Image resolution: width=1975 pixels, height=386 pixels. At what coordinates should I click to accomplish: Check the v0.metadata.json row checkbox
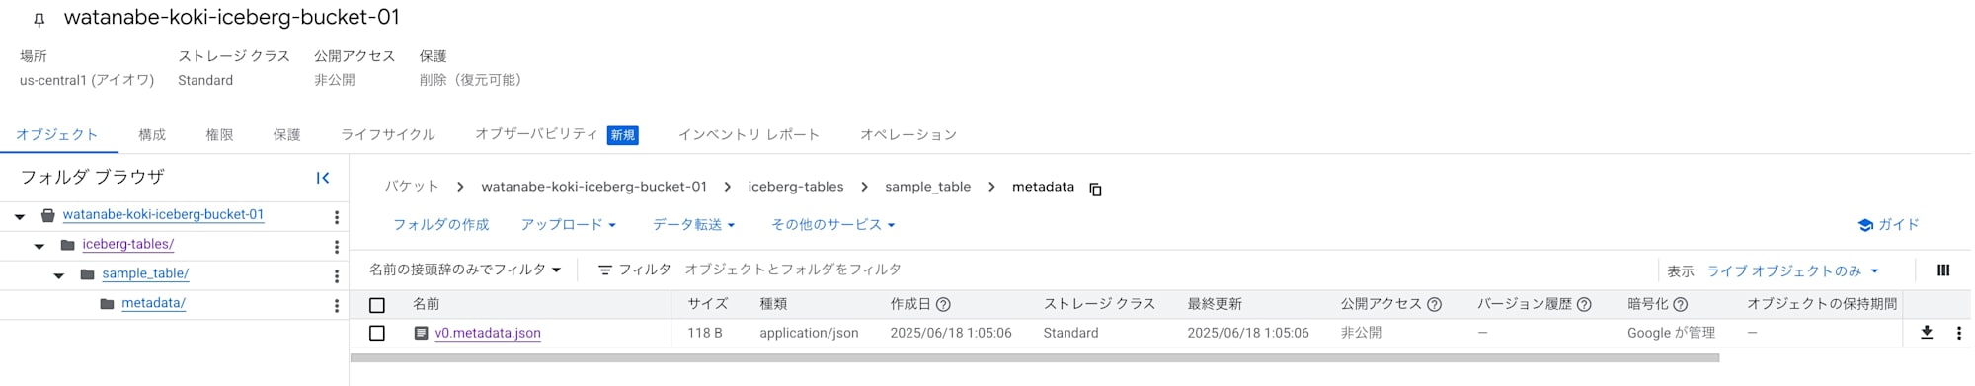point(376,333)
